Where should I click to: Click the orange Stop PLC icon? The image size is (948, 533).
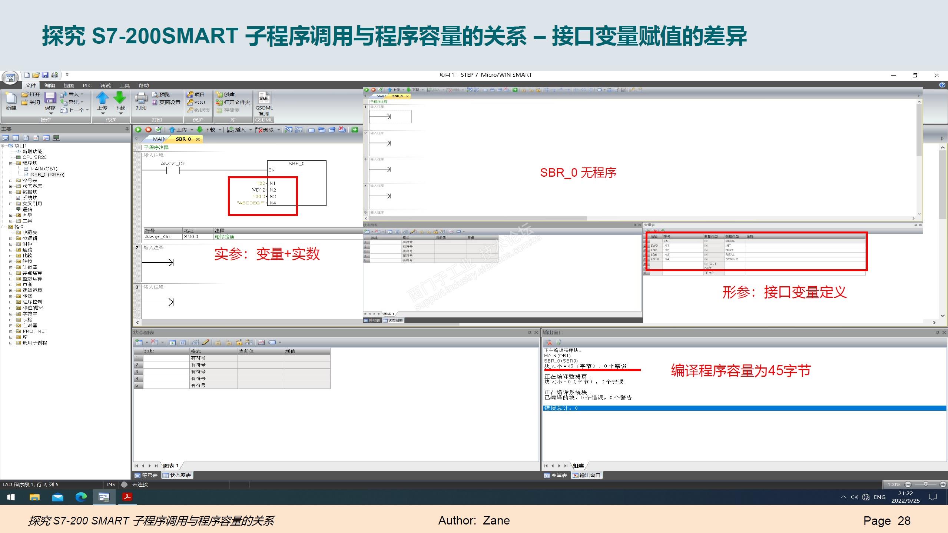pyautogui.click(x=148, y=130)
